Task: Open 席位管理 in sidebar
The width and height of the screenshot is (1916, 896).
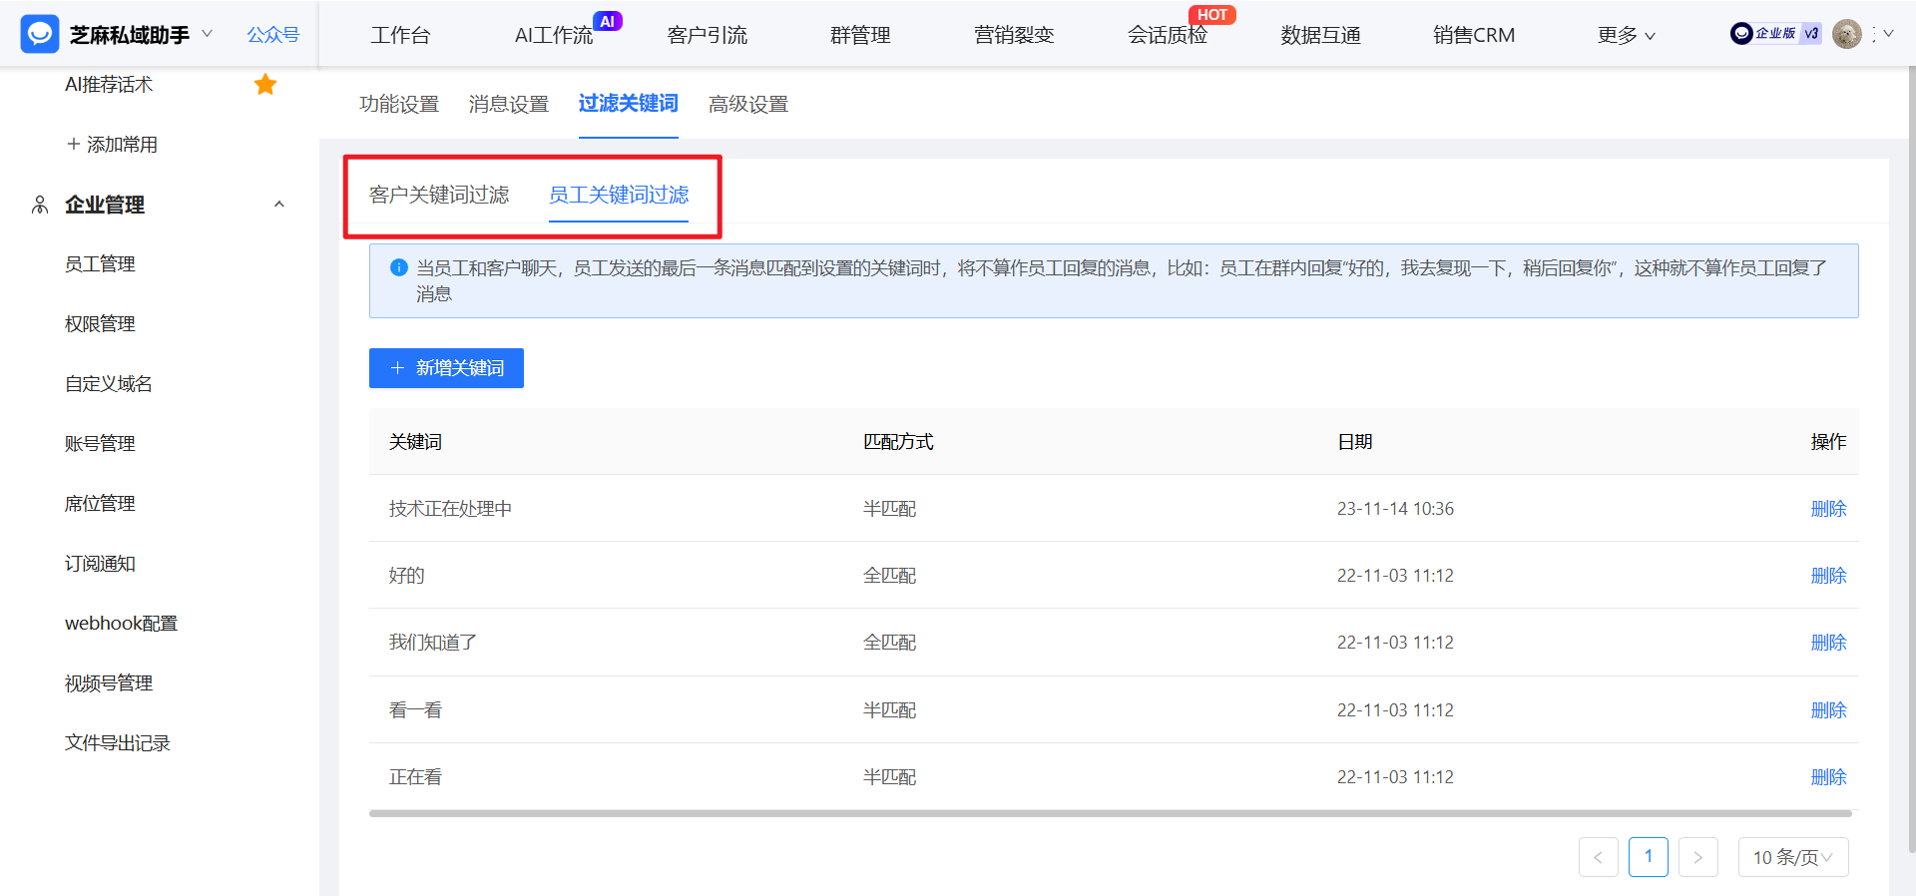Action: pos(100,504)
